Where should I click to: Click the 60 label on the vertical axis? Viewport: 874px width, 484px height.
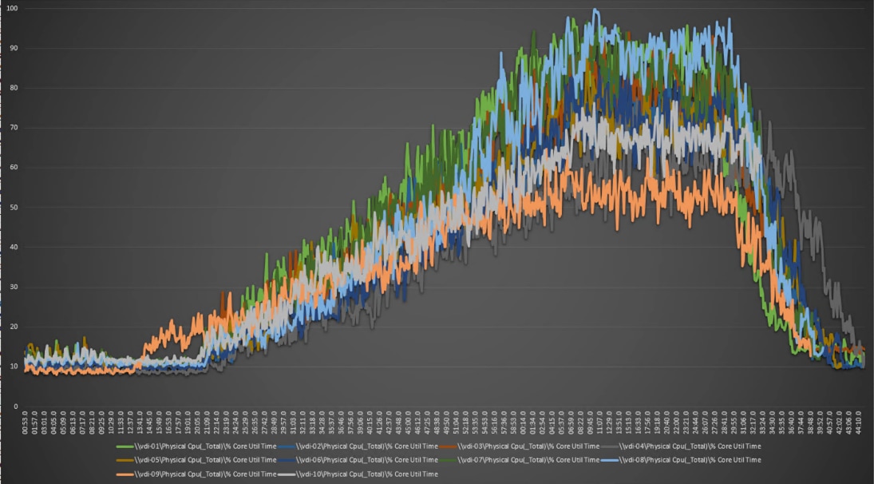click(14, 167)
